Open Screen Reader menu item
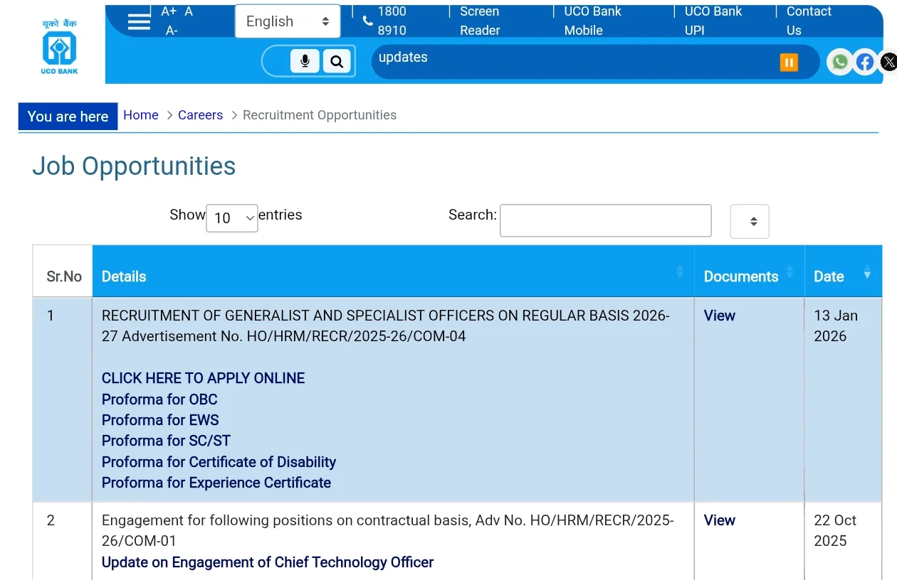Image resolution: width=897 pixels, height=580 pixels. point(480,21)
